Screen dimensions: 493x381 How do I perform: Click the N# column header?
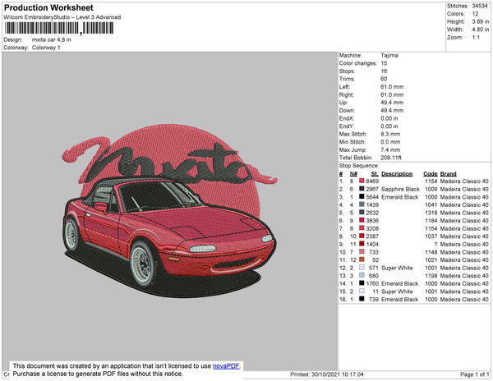[353, 174]
